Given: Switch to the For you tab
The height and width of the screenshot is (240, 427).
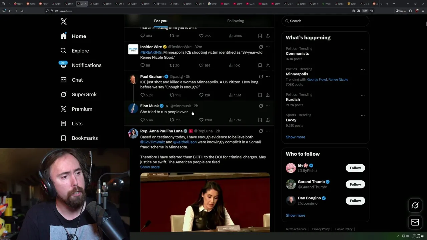Looking at the screenshot, I should click(161, 21).
